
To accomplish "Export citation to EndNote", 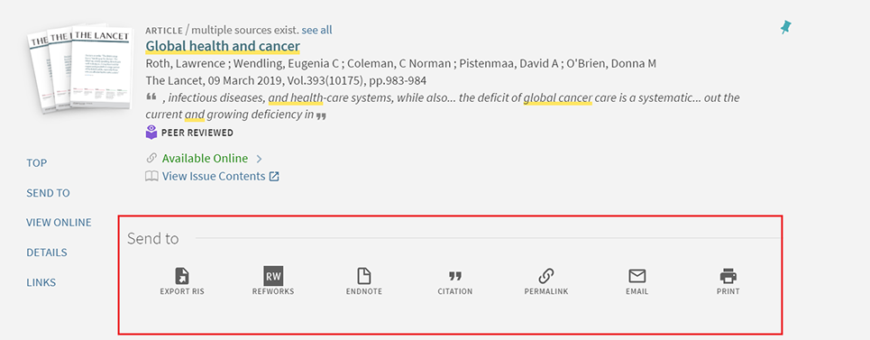I will point(364,276).
